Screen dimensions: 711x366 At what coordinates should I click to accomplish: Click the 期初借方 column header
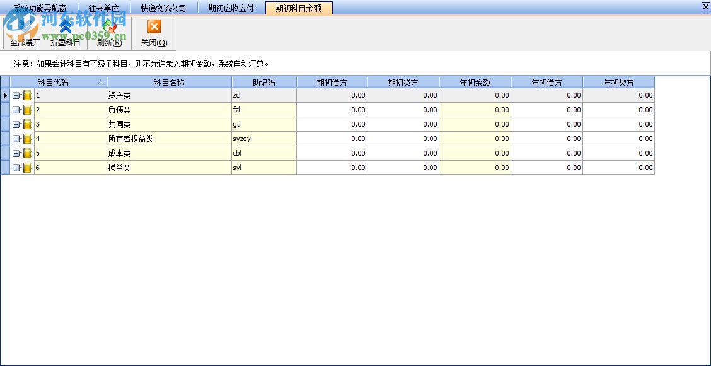(x=332, y=83)
